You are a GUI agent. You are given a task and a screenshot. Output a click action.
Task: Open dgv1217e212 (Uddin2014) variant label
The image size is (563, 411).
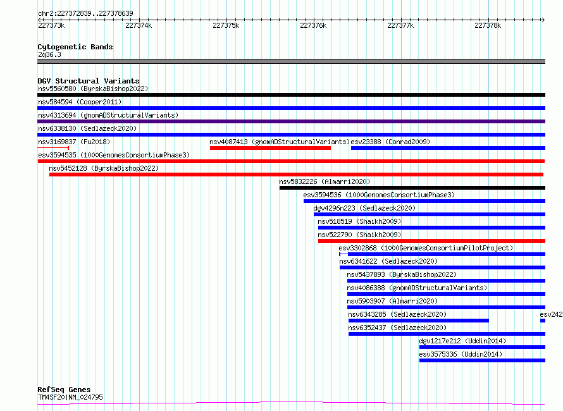click(x=462, y=341)
